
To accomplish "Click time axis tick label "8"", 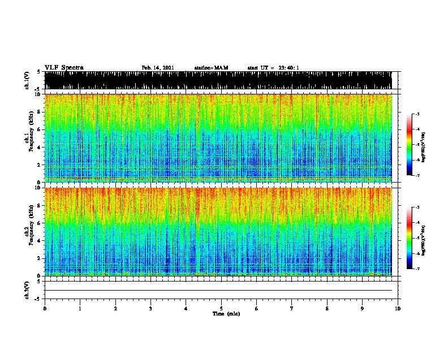I will coord(327,308).
